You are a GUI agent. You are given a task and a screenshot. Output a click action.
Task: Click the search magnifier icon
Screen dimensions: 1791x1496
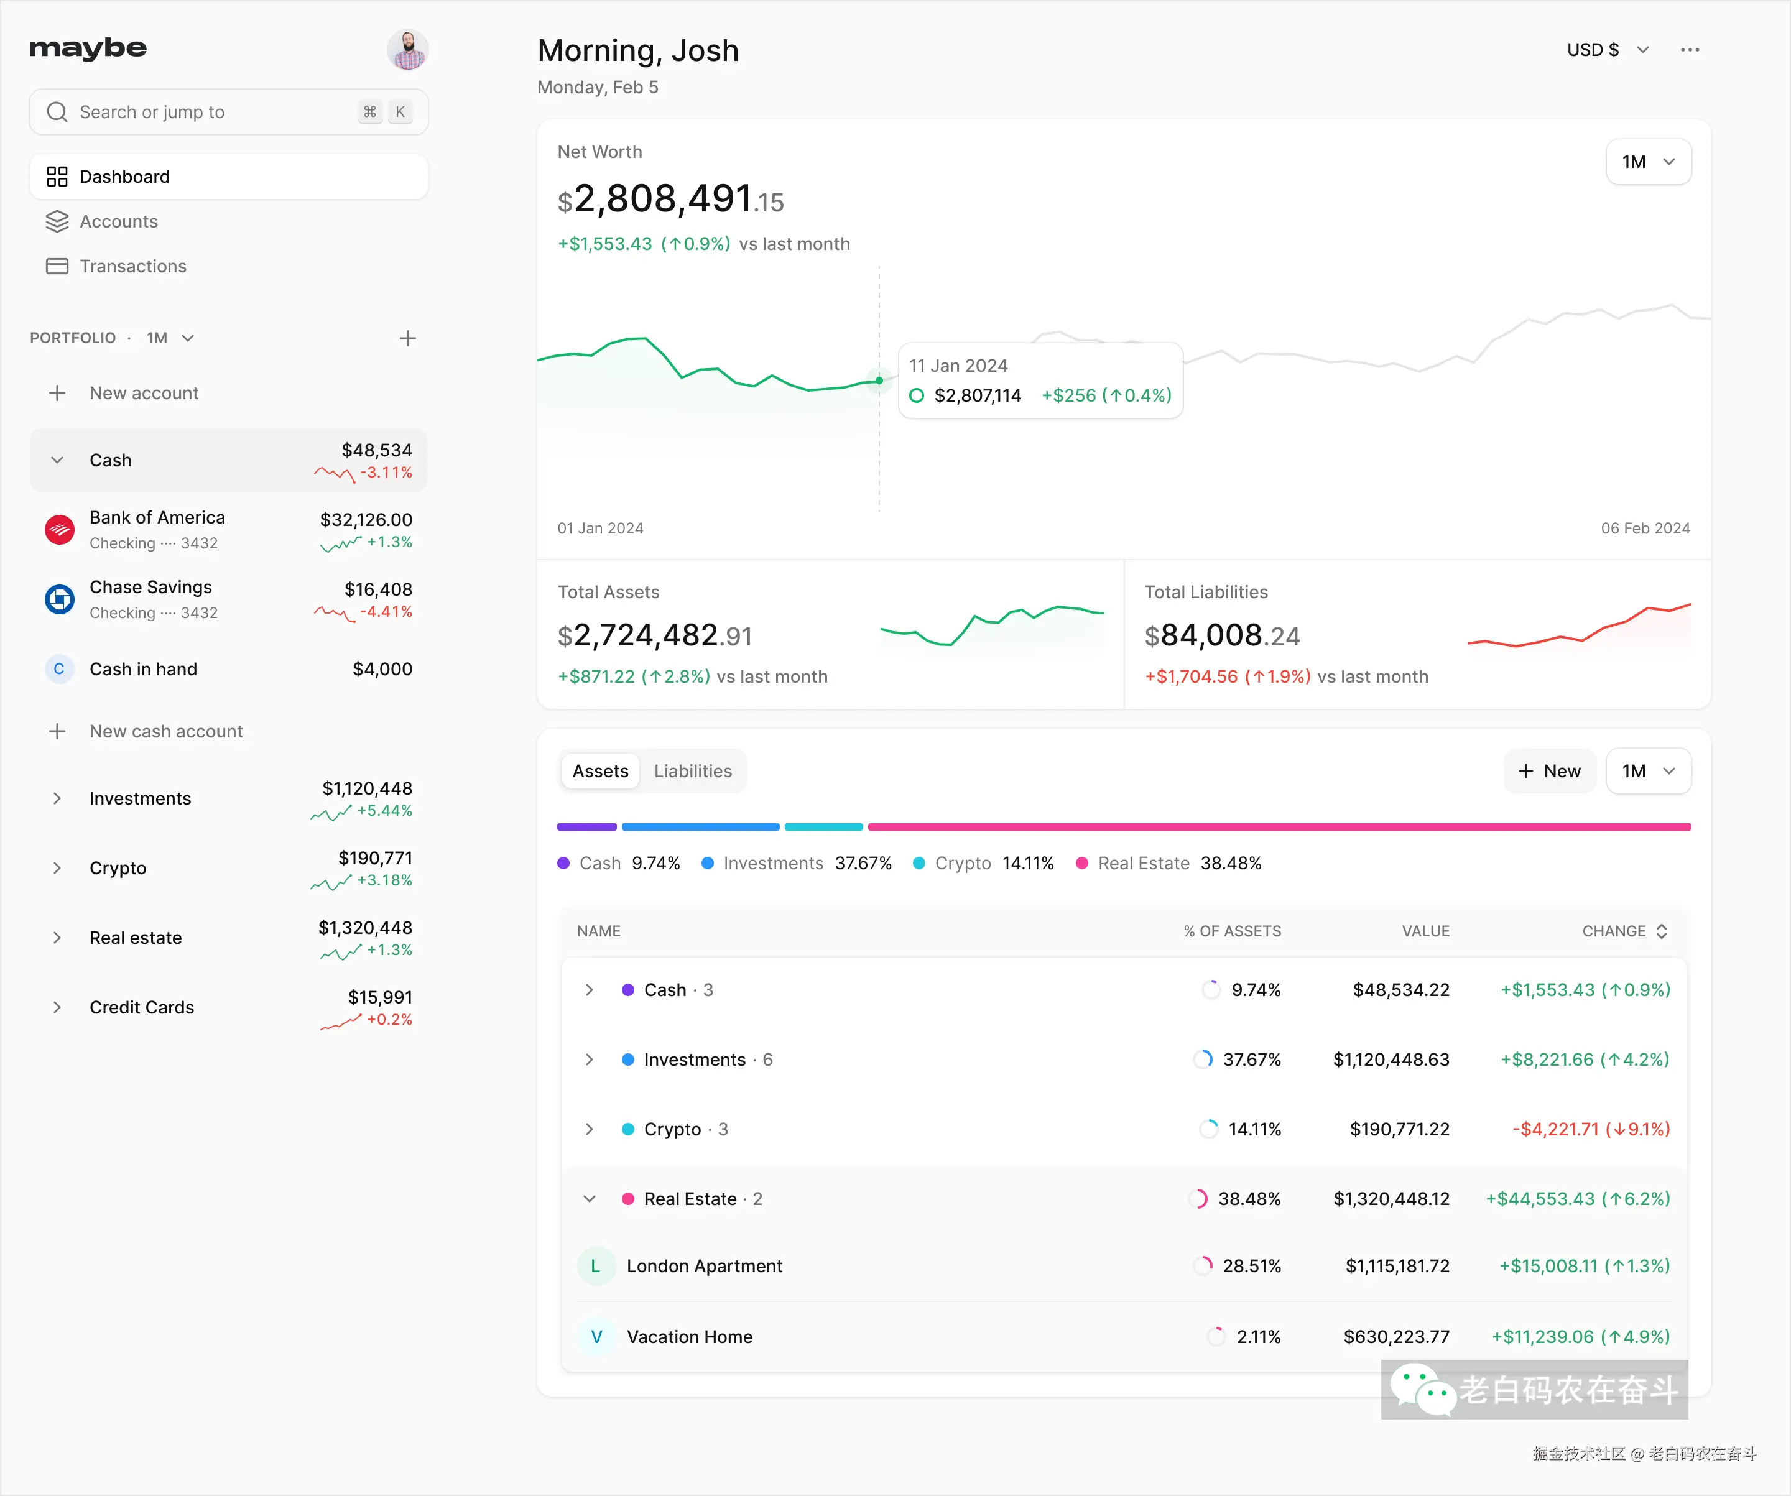pyautogui.click(x=57, y=111)
